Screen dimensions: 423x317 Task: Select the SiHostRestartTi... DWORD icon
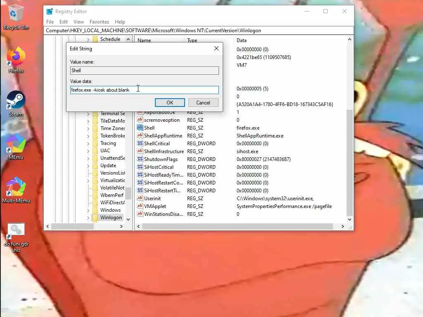pos(140,190)
